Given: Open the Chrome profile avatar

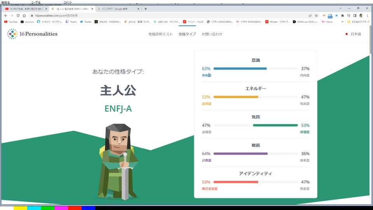Looking at the screenshot, I should click(x=361, y=16).
